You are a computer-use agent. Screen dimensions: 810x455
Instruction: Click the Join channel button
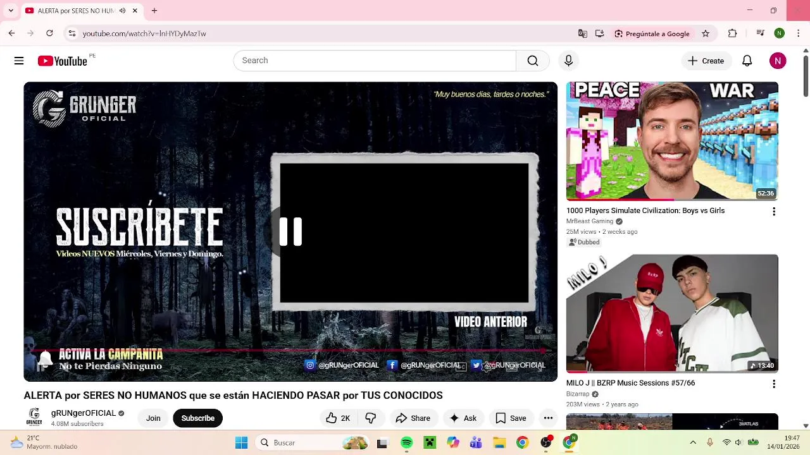[153, 418]
